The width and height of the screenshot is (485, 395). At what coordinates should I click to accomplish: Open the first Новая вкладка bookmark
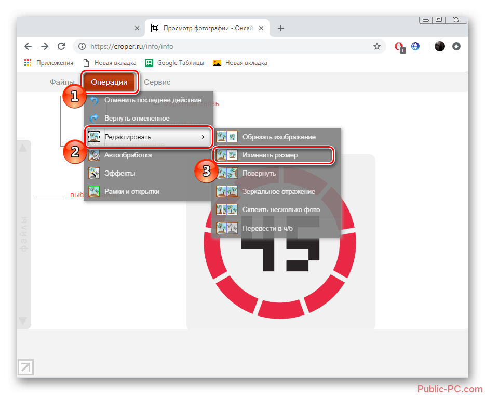(110, 63)
